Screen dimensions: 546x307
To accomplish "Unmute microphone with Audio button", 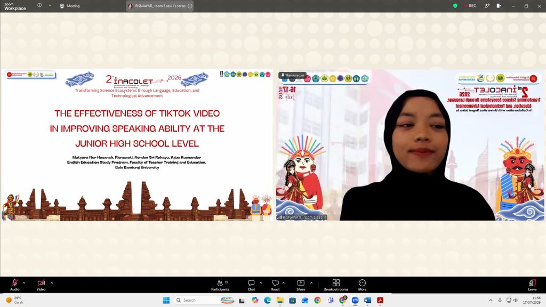I will pos(14,285).
